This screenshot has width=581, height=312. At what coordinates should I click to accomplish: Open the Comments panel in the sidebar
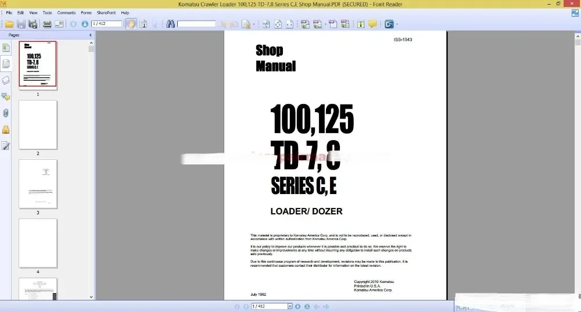(6, 96)
